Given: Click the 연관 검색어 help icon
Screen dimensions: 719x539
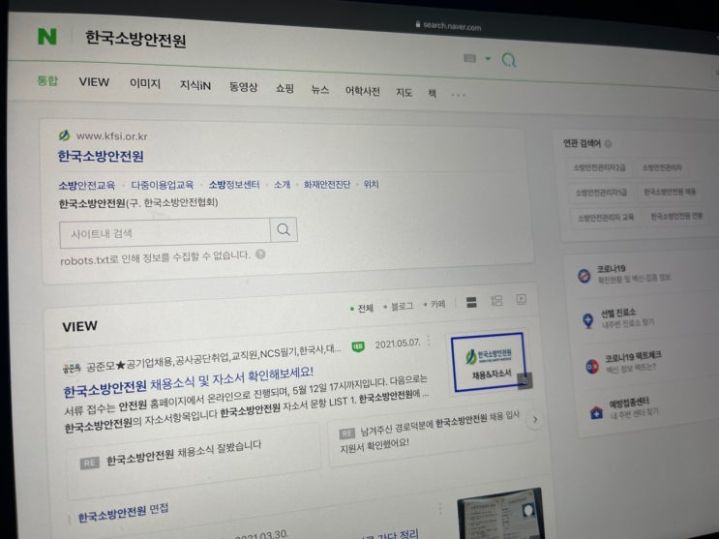Looking at the screenshot, I should tap(608, 144).
